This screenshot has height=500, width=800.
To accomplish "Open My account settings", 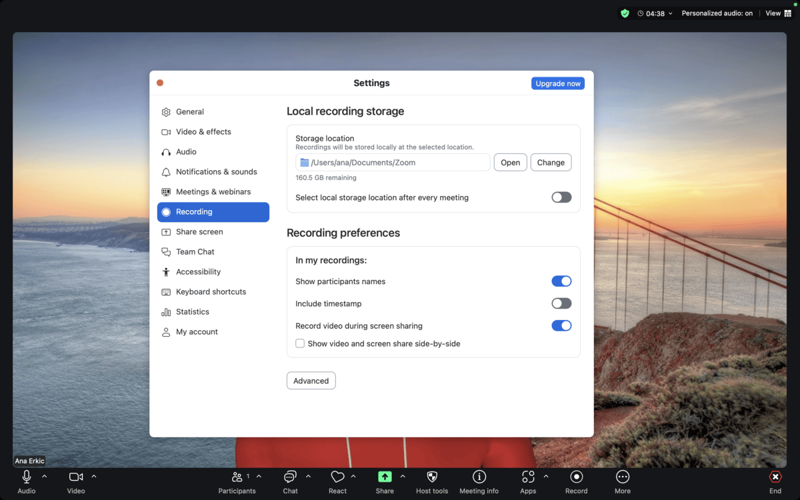I will click(x=213, y=332).
